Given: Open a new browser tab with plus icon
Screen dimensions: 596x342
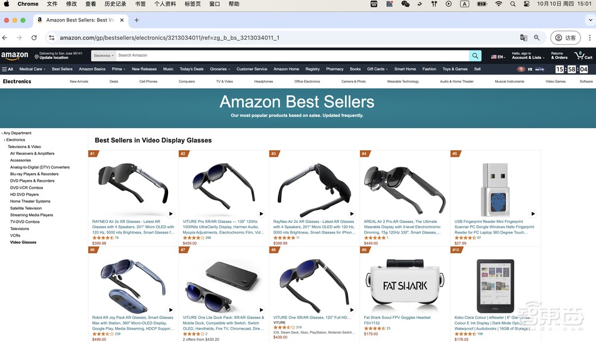Looking at the screenshot, I should click(x=136, y=20).
